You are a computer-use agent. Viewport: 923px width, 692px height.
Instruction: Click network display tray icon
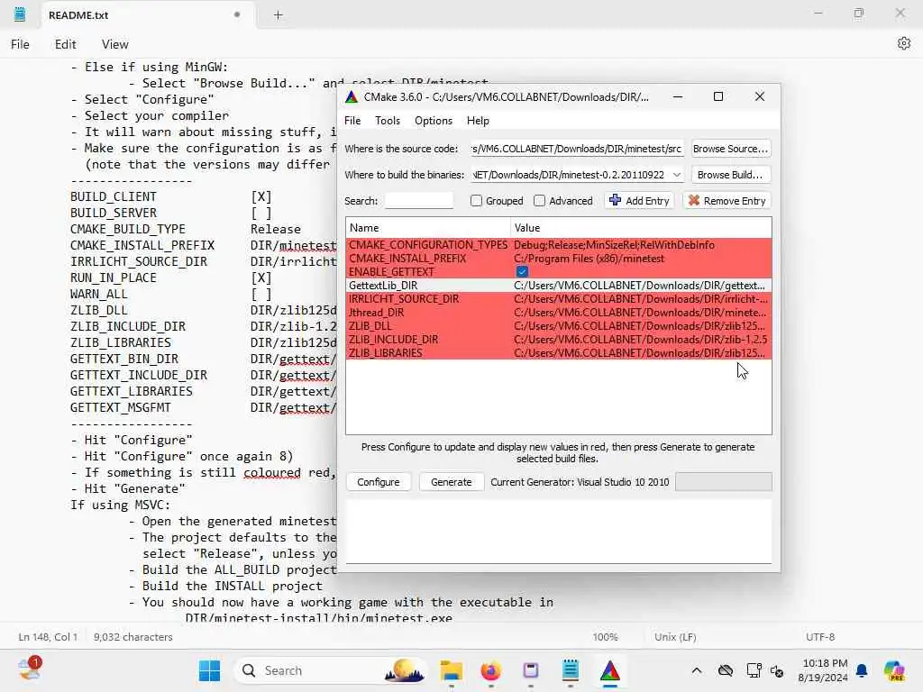(x=753, y=670)
